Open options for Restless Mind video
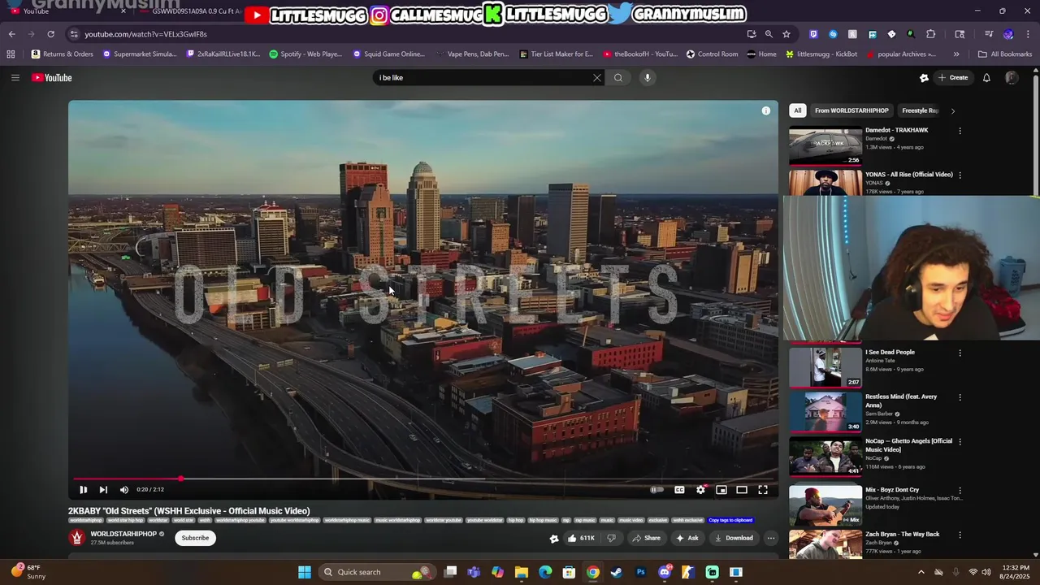Image resolution: width=1040 pixels, height=585 pixels. 960,397
